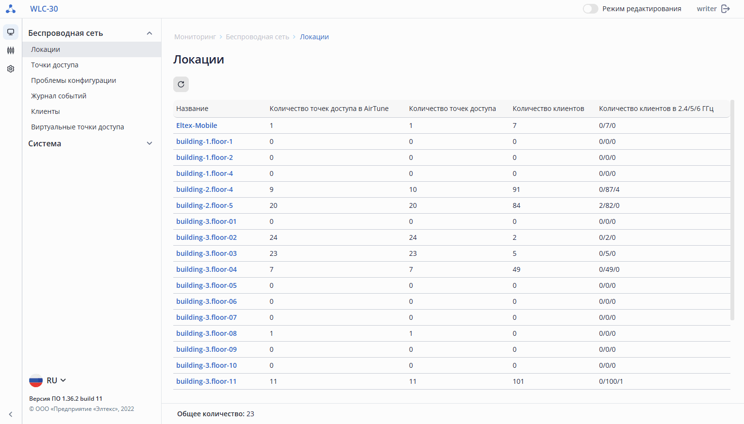Click the Мониторинг breadcrumb
This screenshot has height=424, width=744.
(x=195, y=37)
